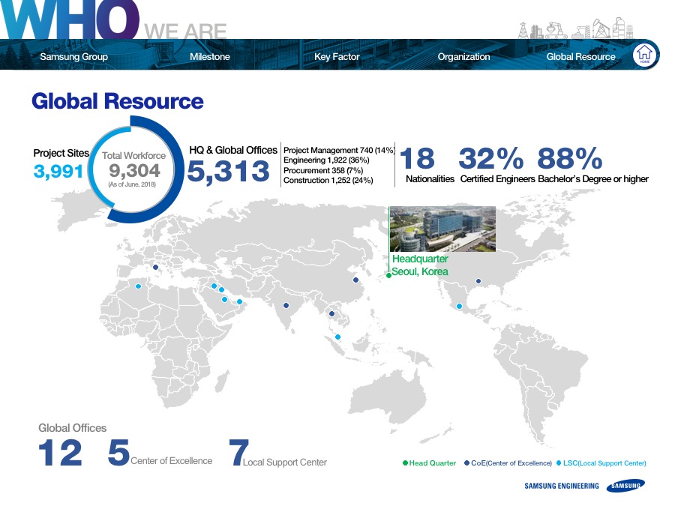Screen dimensions: 675x506
Task: Click the "Local Support Center" count label
Action: pyautogui.click(x=285, y=462)
